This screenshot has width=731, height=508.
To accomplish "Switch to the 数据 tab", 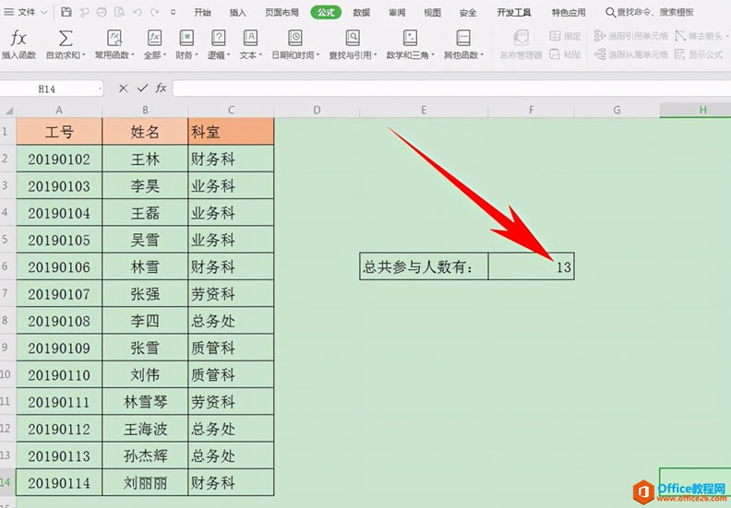I will [361, 13].
